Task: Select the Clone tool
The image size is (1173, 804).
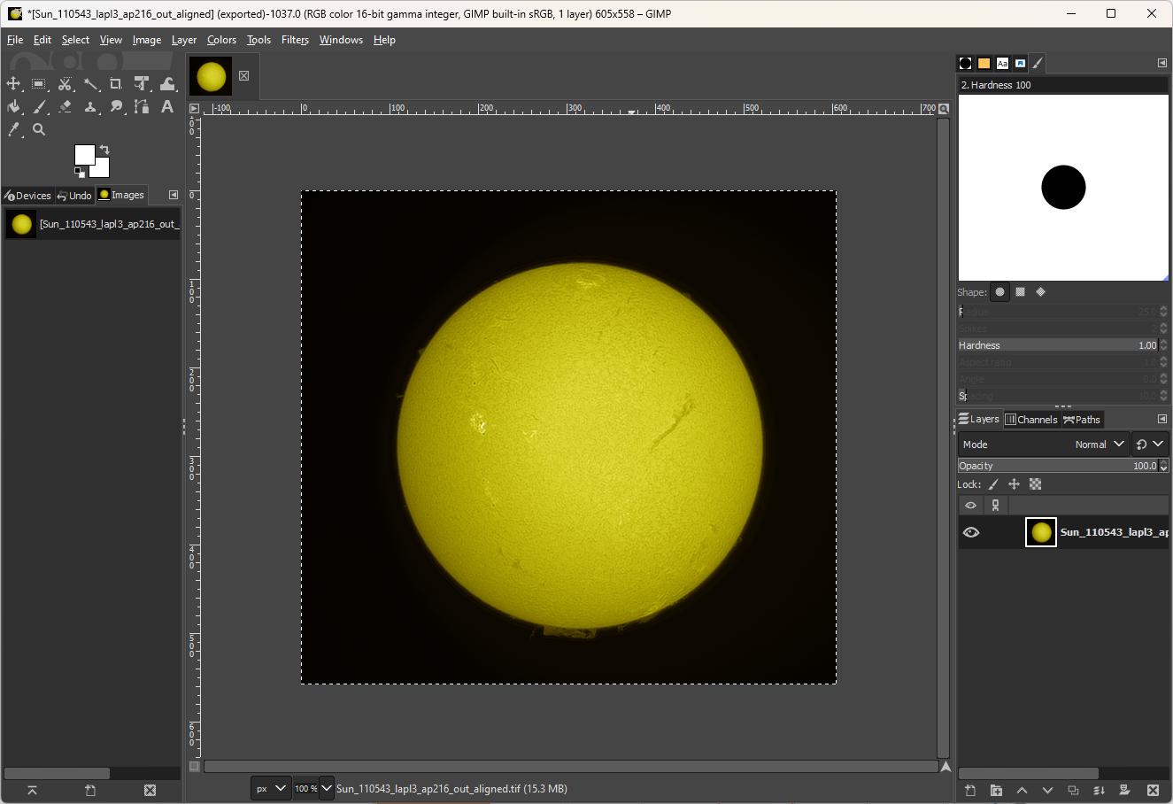Action: click(x=90, y=106)
